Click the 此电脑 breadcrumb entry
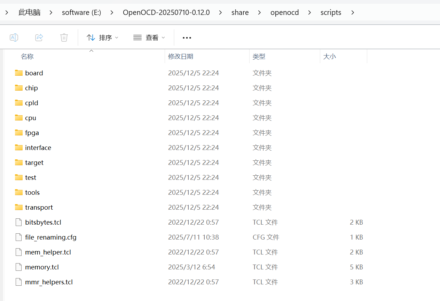Image resolution: width=440 pixels, height=301 pixels. 29,12
